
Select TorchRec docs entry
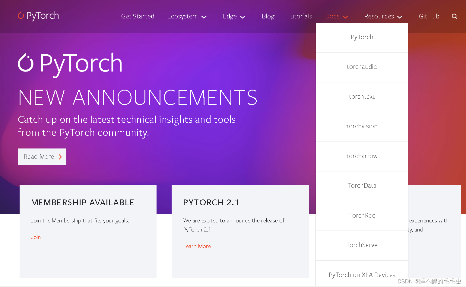pos(362,216)
